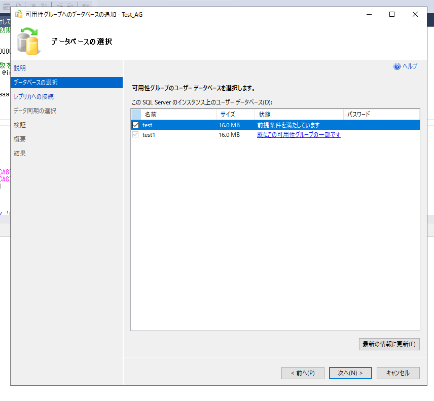Click the < 前へ(P) back button
Viewport: 434px width, 401px height.
click(303, 373)
